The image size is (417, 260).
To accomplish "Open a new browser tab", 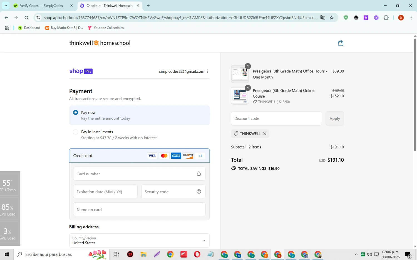I will click(148, 6).
